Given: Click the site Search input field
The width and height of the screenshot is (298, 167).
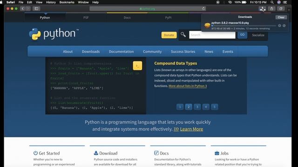Looking at the screenshot, I should [212, 35].
